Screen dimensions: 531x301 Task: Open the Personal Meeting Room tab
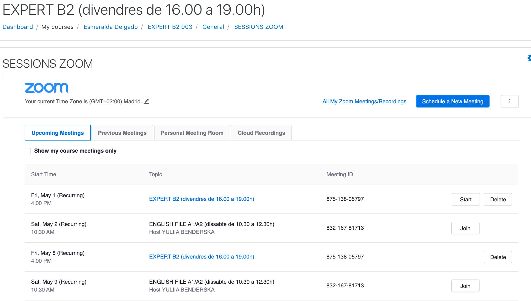(x=192, y=133)
